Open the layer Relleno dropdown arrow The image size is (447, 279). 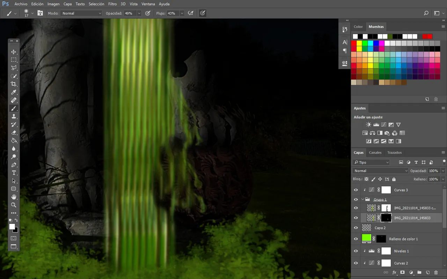(x=443, y=179)
